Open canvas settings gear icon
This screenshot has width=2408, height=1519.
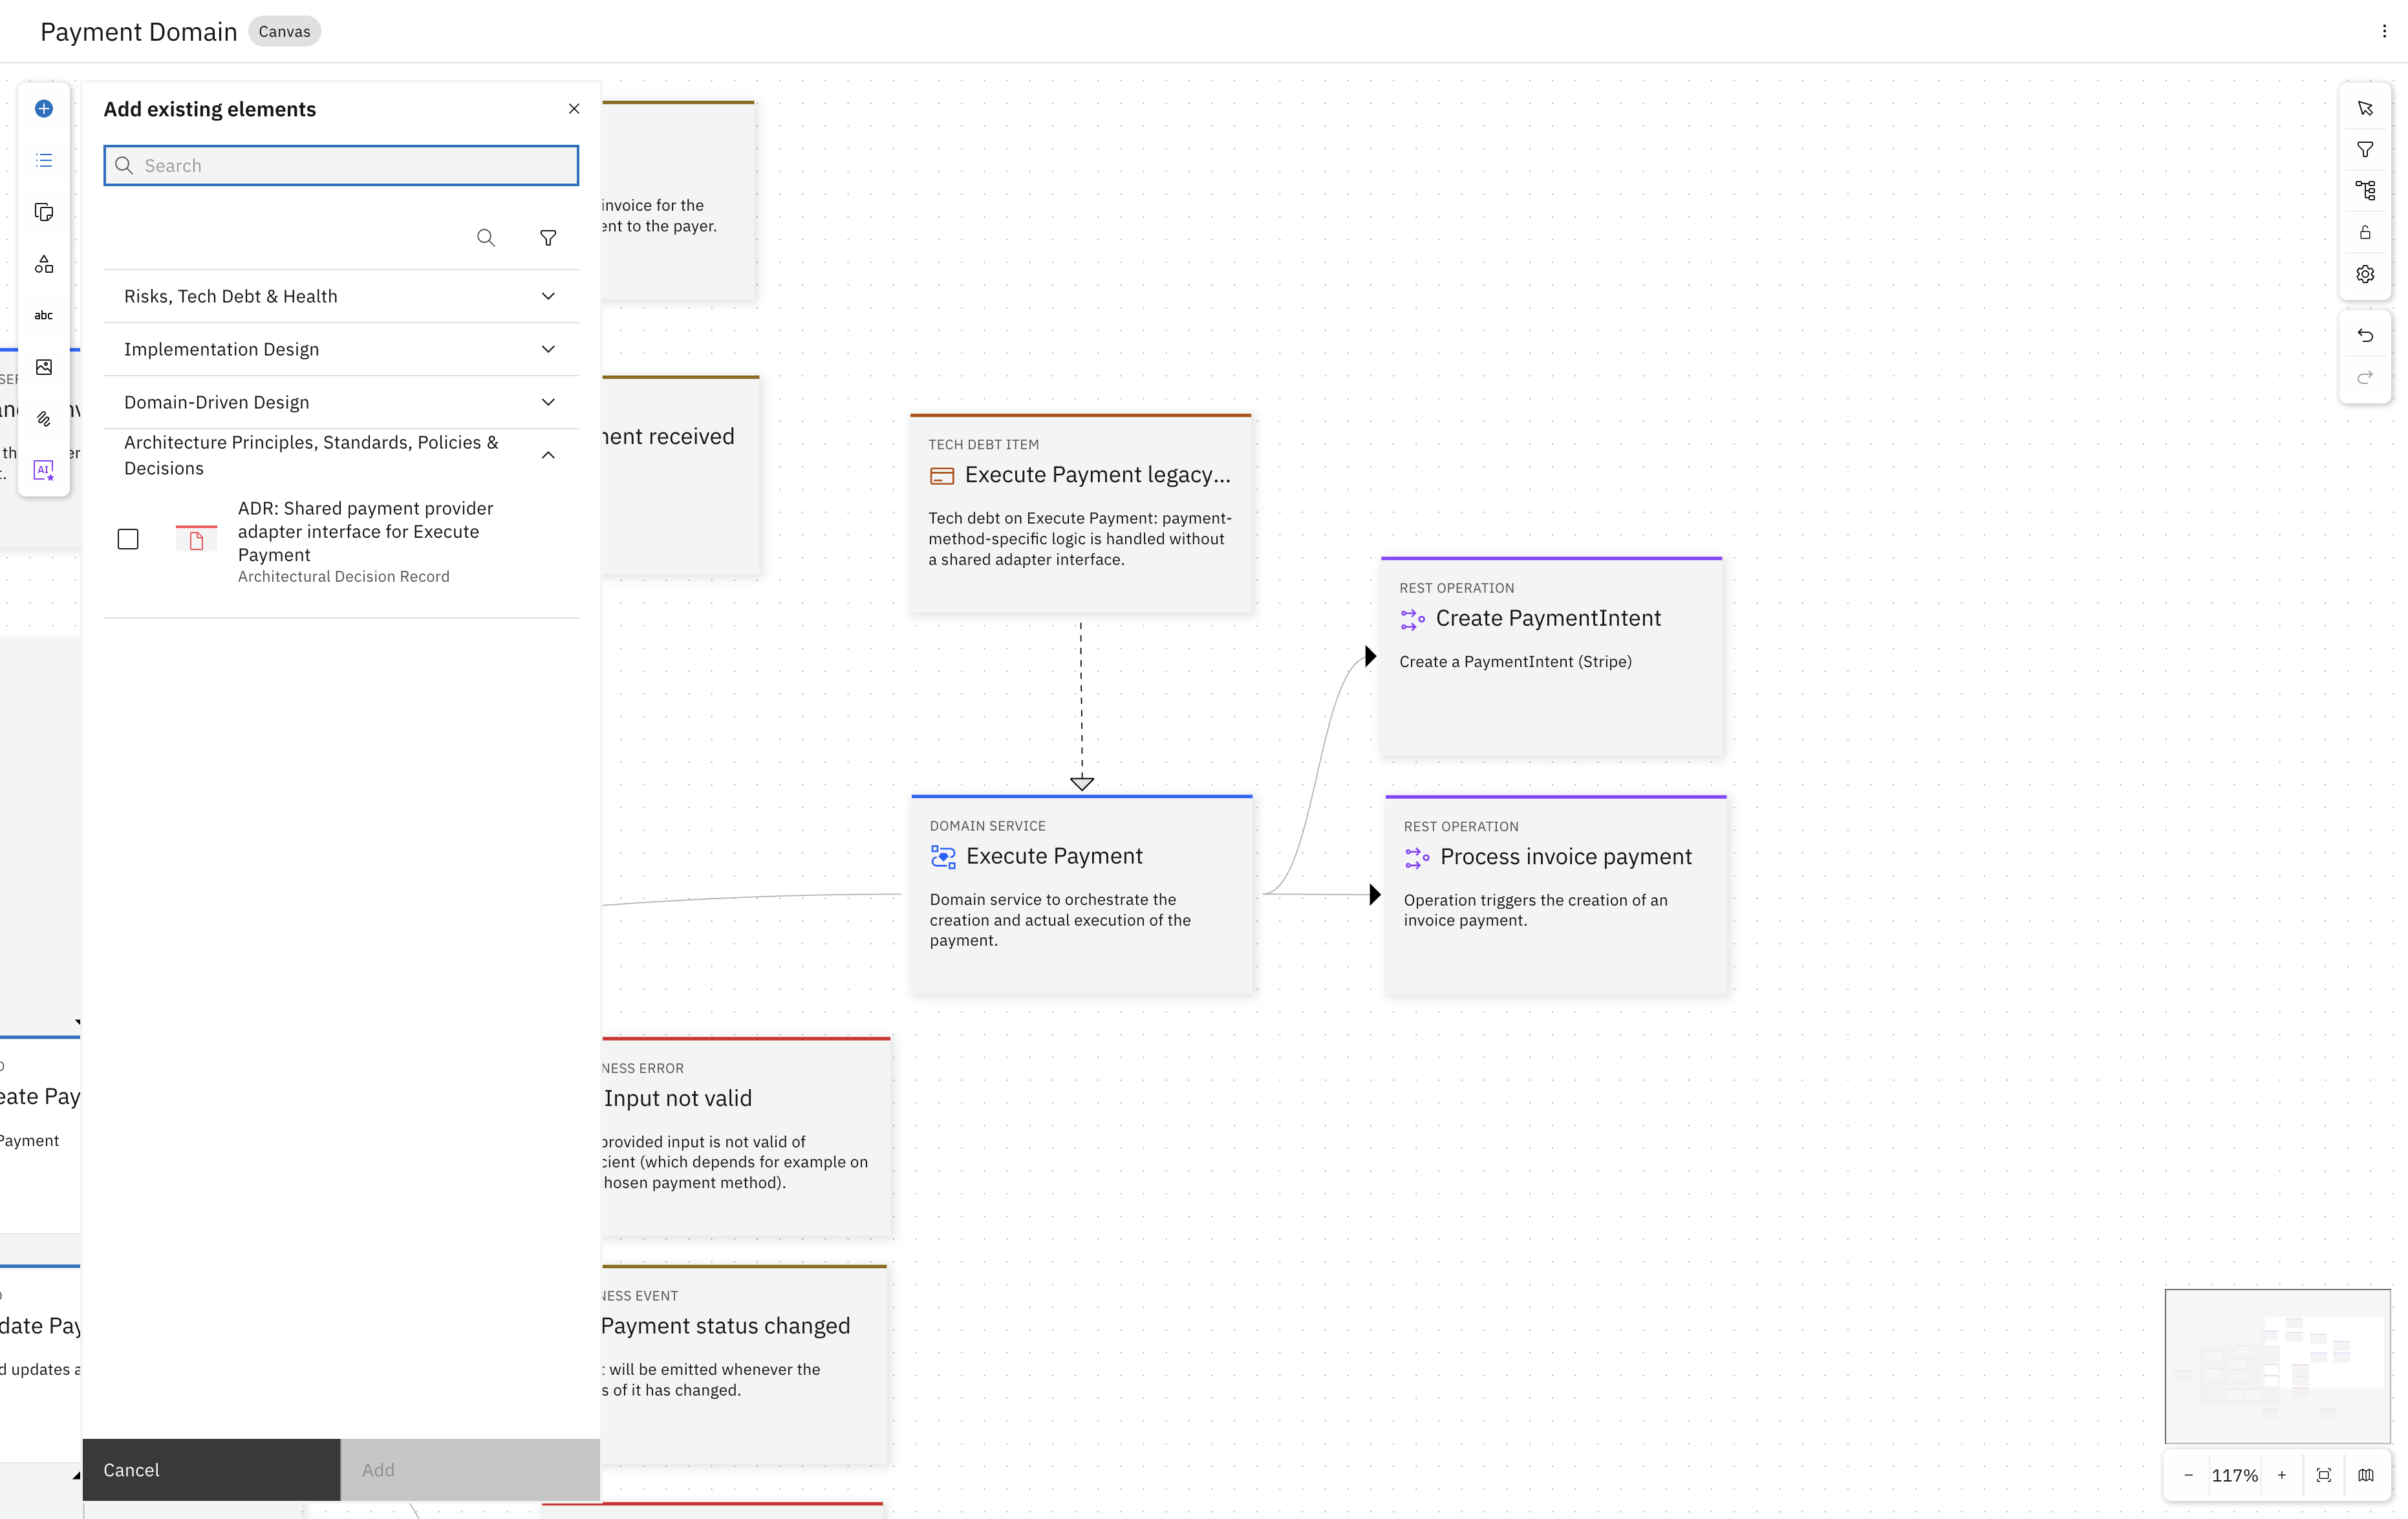point(2365,274)
